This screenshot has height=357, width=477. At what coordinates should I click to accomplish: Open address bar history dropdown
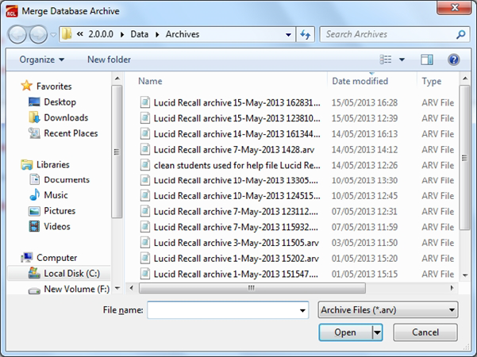(x=288, y=35)
